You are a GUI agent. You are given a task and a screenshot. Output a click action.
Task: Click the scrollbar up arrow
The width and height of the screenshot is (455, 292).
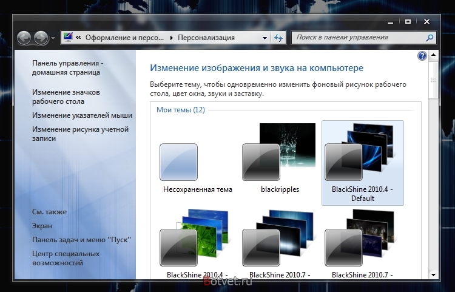coord(433,55)
